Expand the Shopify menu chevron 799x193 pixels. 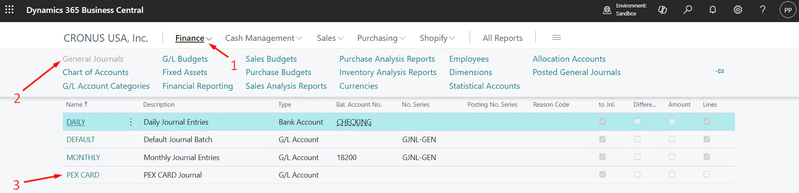click(x=452, y=38)
